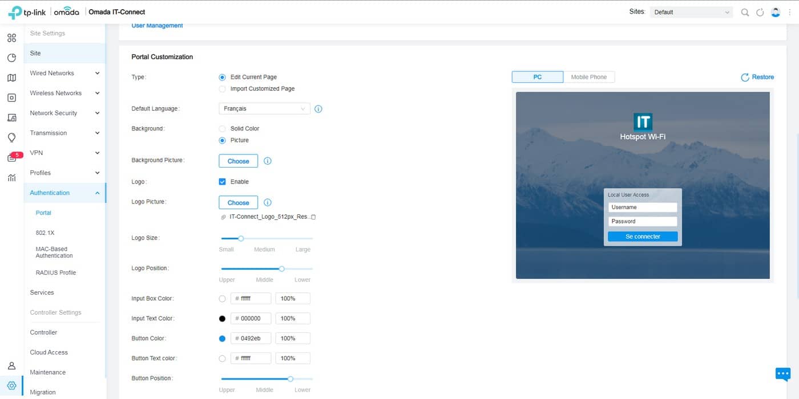
Task: Select Edit Current Page radio button
Action: click(x=223, y=77)
